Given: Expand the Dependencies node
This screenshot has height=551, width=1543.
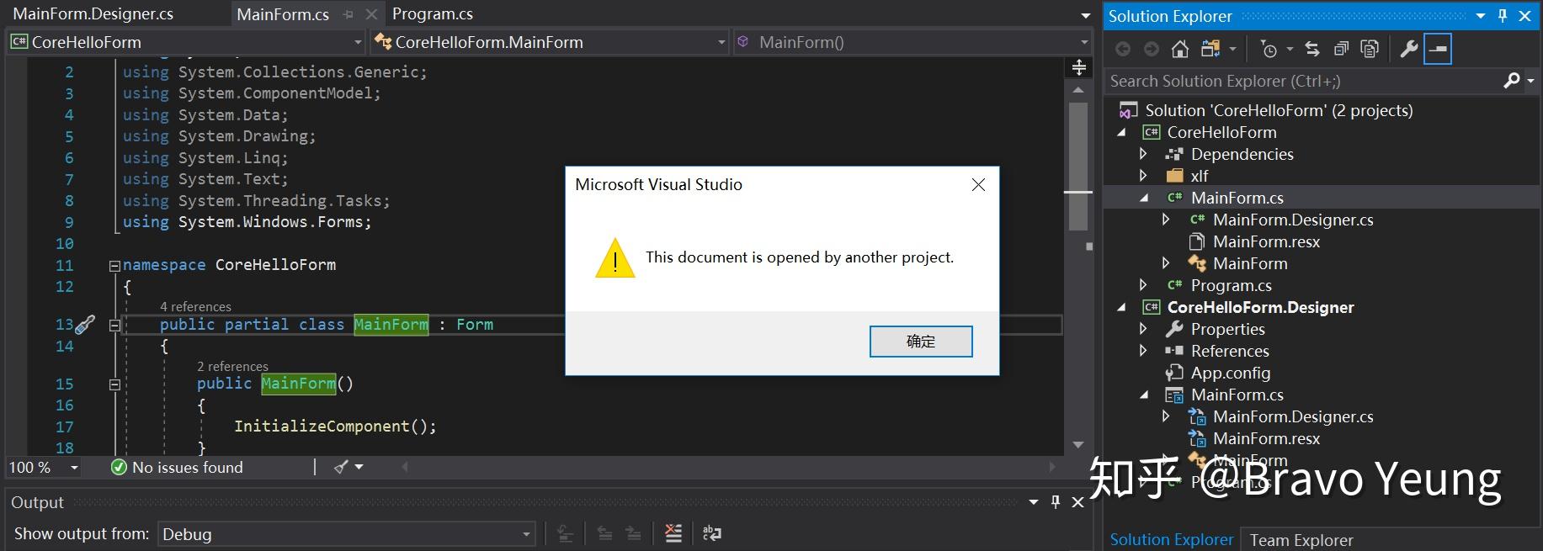Looking at the screenshot, I should pos(1143,154).
